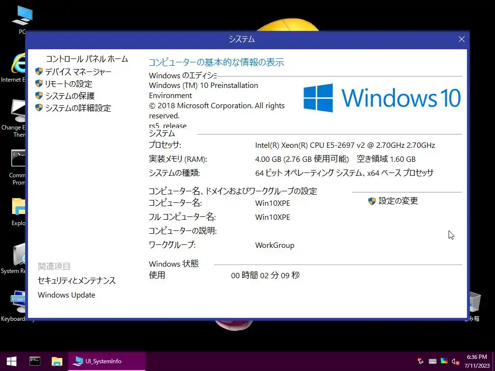Click the Keyboard Layout desktop icon
Image resolution: width=495 pixels, height=371 pixels.
pos(14,306)
